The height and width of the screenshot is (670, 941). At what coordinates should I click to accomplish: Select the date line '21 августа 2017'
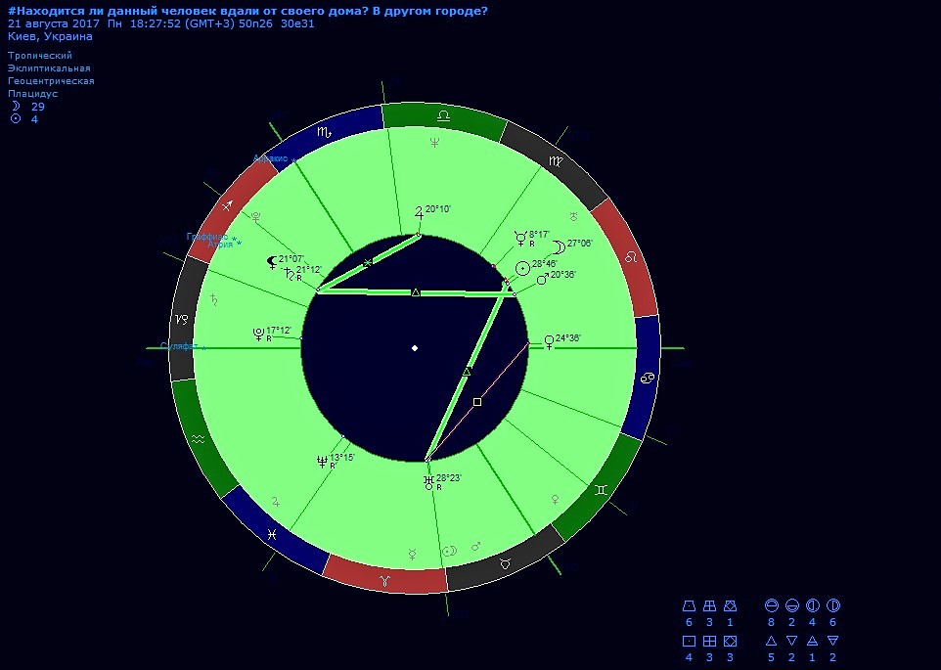pos(53,24)
